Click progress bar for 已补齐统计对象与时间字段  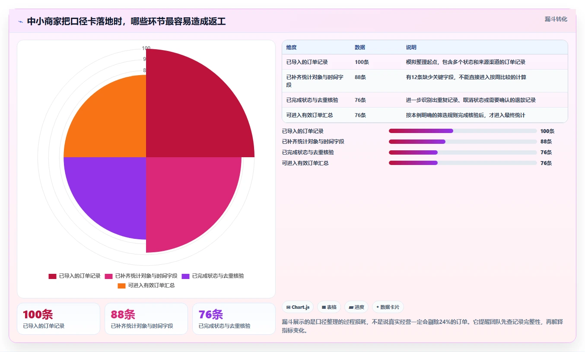coord(463,142)
